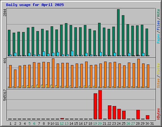Image resolution: width=162 pixels, height=127 pixels.
Task: Click the yellow Visits legend label
Action: point(159,69)
